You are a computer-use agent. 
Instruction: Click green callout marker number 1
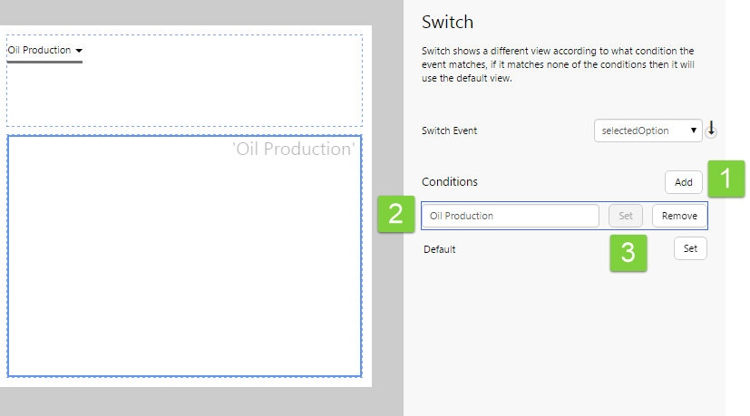pyautogui.click(x=726, y=179)
